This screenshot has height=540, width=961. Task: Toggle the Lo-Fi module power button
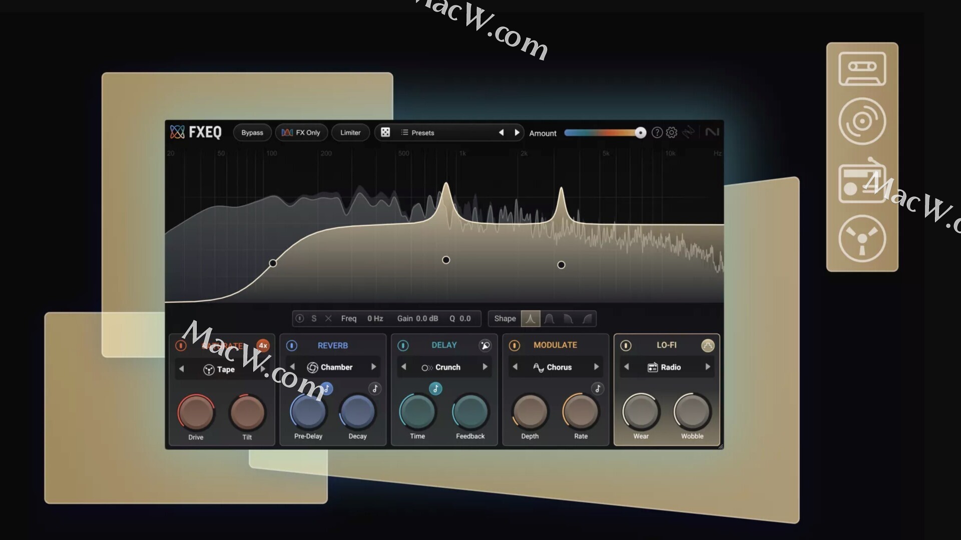(626, 345)
